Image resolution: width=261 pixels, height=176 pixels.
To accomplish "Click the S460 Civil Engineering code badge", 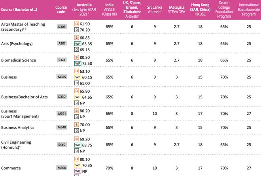I will (62, 144).
